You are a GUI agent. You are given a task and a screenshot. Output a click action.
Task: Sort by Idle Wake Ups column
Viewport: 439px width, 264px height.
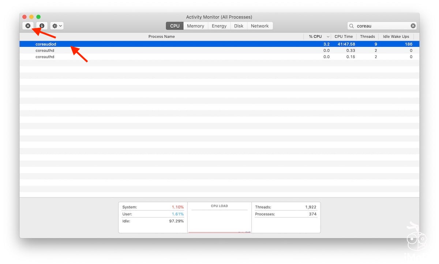click(396, 37)
